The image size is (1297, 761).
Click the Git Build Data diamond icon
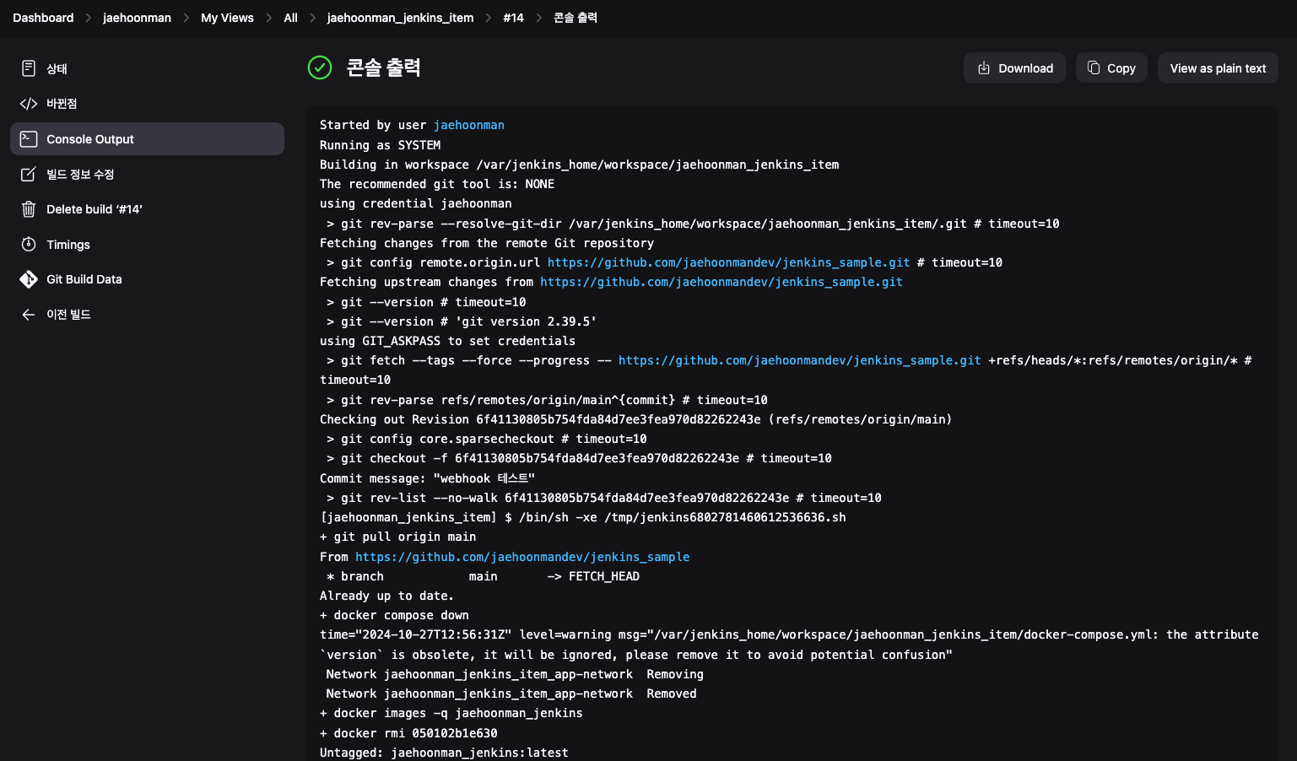29,279
